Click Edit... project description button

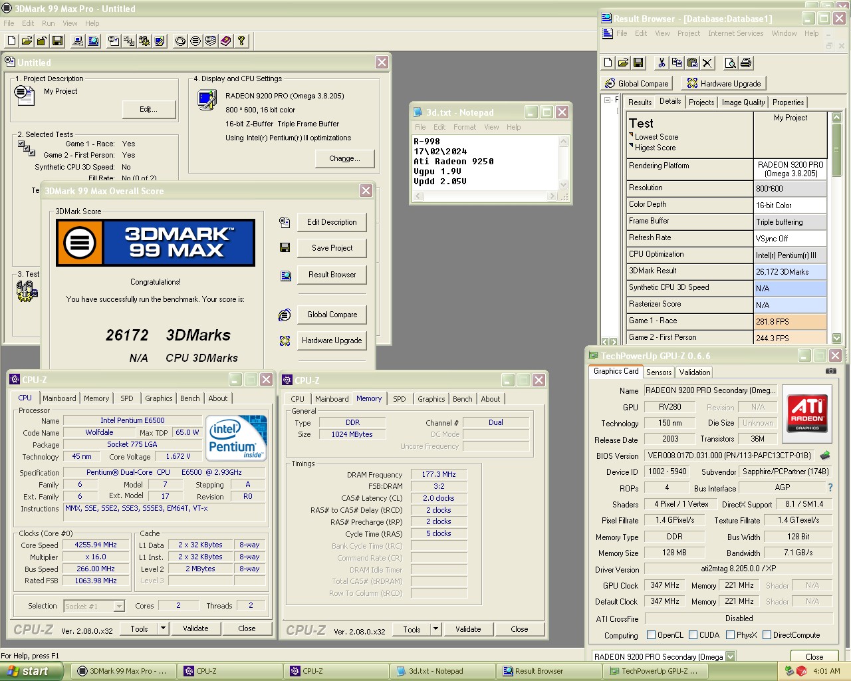point(149,109)
